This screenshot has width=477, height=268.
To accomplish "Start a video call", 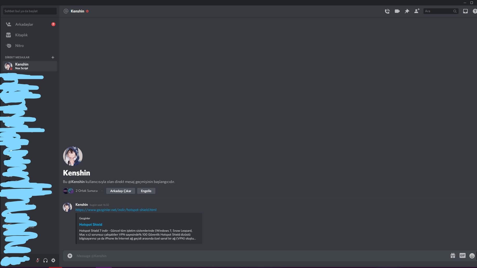I will point(397,11).
